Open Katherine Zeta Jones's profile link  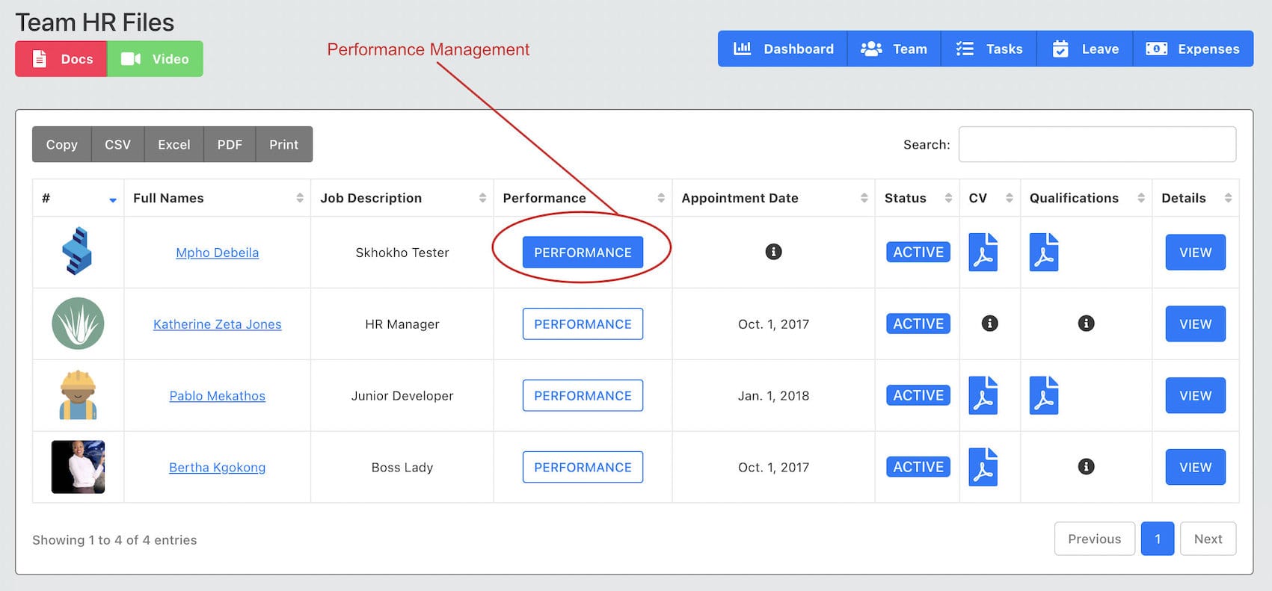tap(218, 324)
